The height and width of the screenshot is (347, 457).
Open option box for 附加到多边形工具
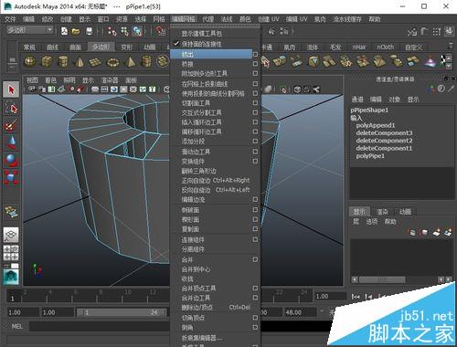point(255,73)
